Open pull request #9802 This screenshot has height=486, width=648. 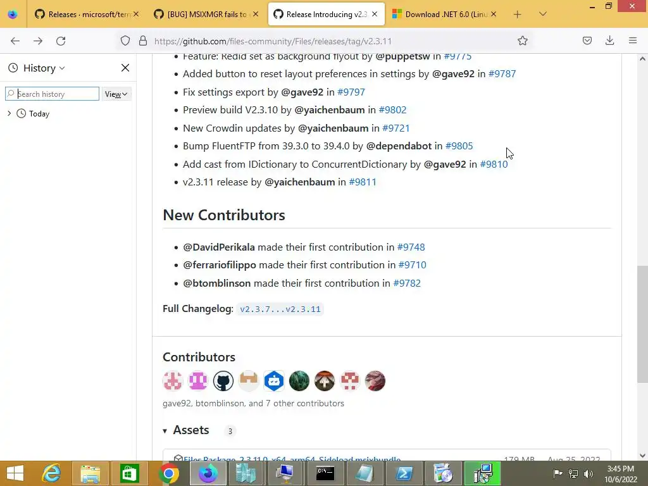tap(392, 110)
